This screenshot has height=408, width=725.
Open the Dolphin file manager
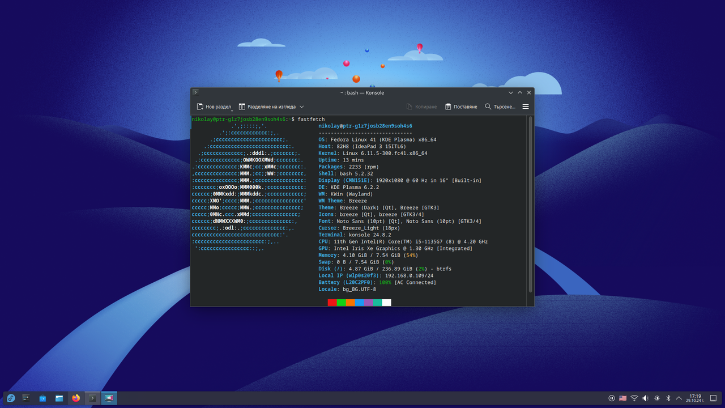59,398
